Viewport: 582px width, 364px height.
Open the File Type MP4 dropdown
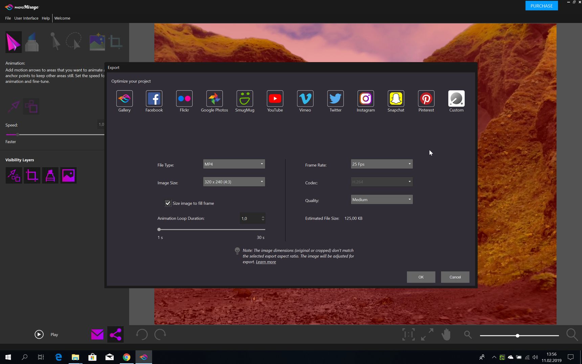234,164
